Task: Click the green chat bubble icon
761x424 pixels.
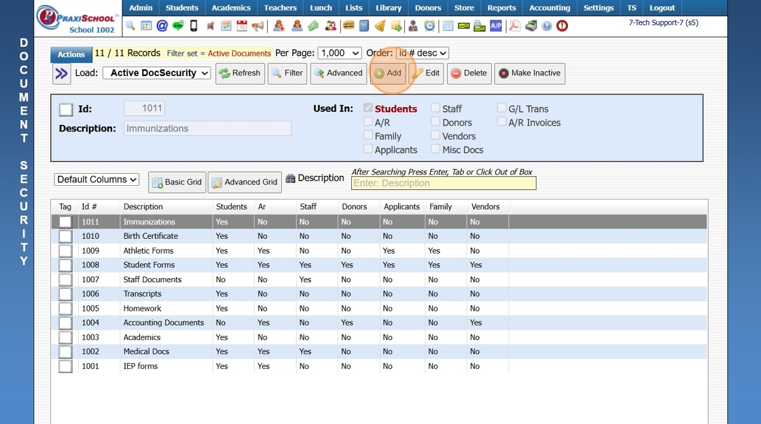Action: [x=178, y=26]
